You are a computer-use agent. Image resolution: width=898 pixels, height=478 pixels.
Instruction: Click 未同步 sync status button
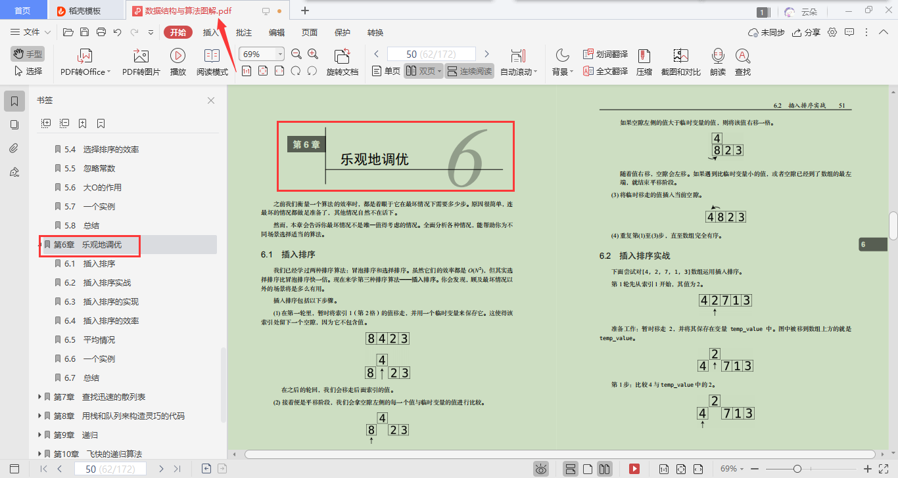tap(767, 32)
